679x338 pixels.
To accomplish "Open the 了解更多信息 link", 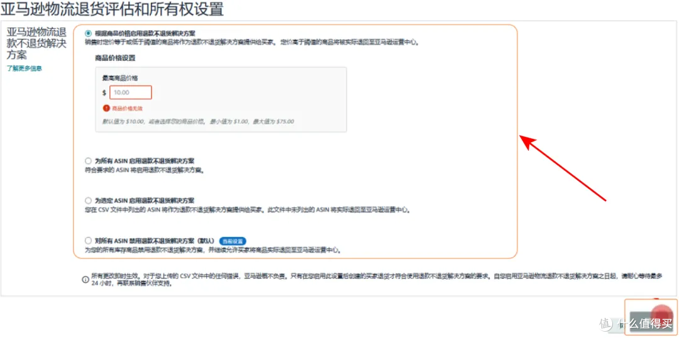I will (x=25, y=68).
